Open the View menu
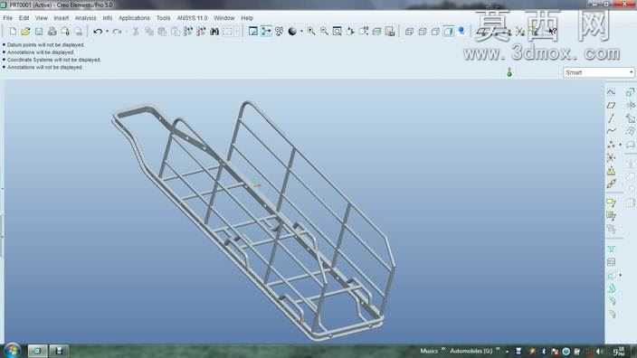637x358 pixels. coord(42,18)
